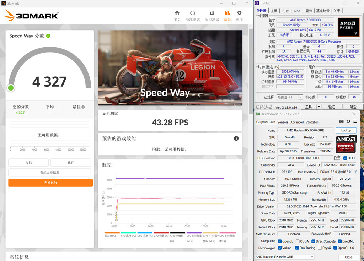Viewport: 364px width, 261px height.
Task: Toggle the PhysX checkbox
Action: 320,248
